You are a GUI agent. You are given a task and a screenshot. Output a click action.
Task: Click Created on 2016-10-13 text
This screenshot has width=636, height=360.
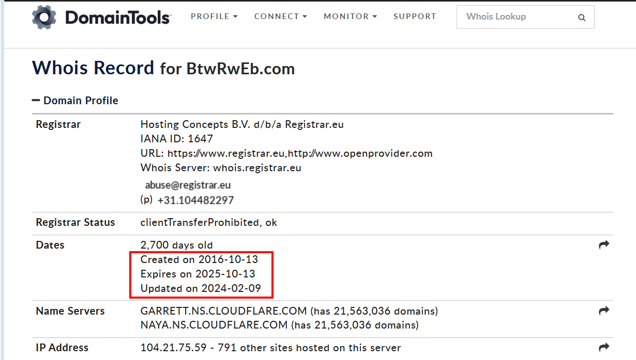tap(199, 259)
